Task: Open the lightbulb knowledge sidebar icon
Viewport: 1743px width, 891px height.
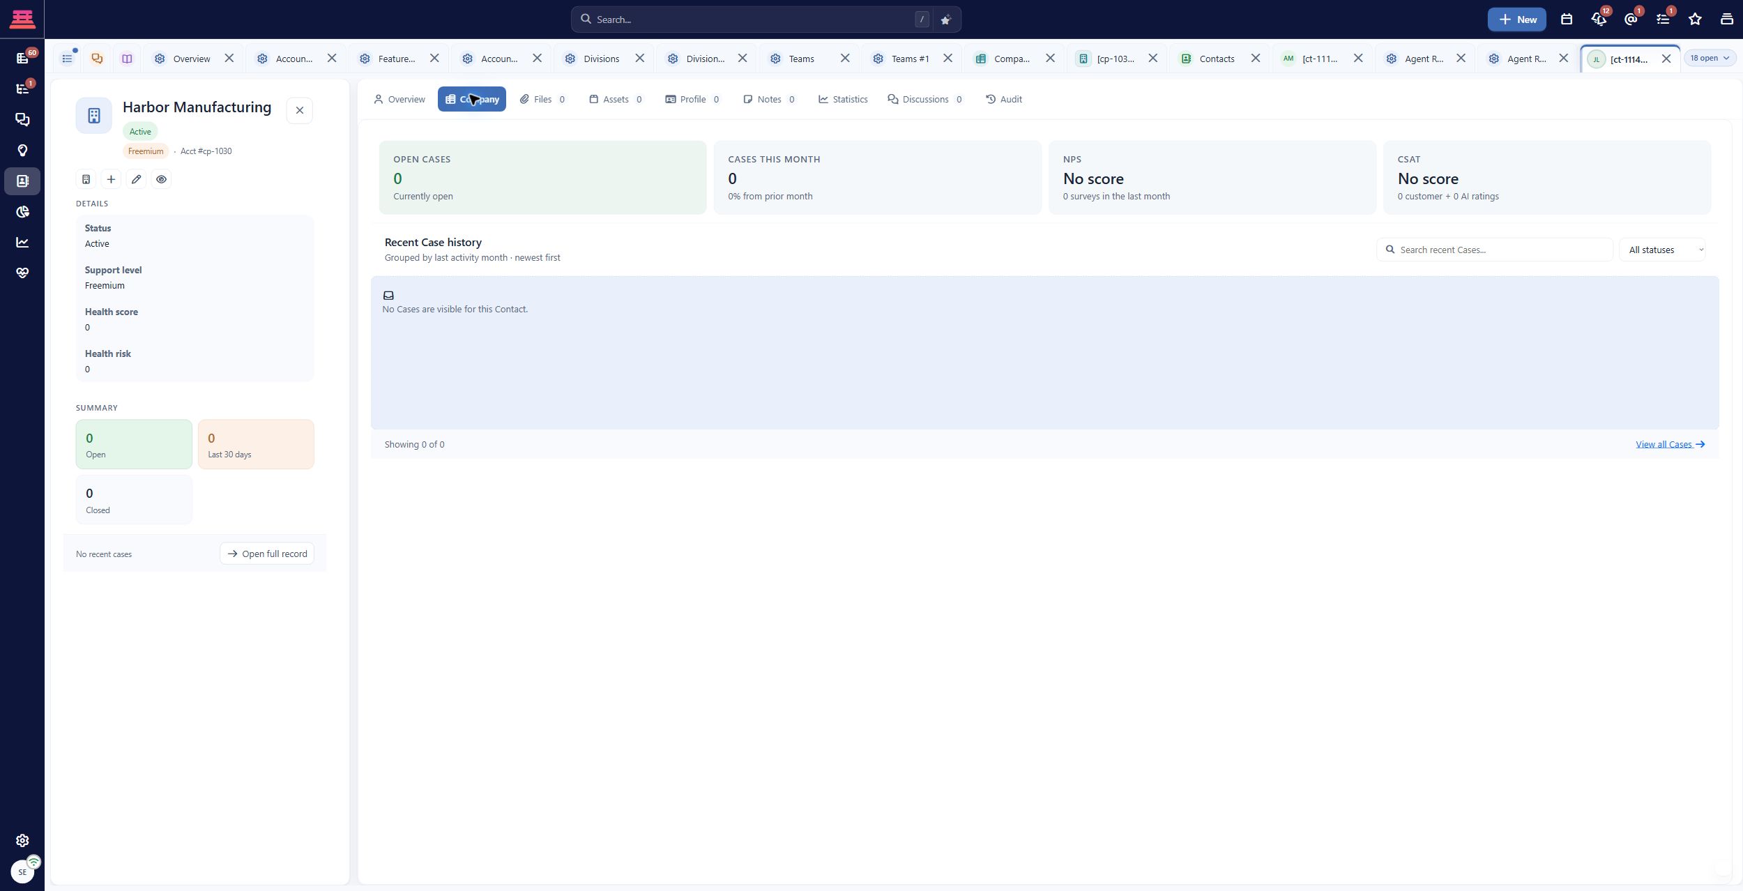Action: point(22,150)
